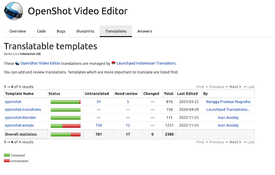Click the 1231 total for openshot-emojis
275x175 pixels.
(x=169, y=125)
